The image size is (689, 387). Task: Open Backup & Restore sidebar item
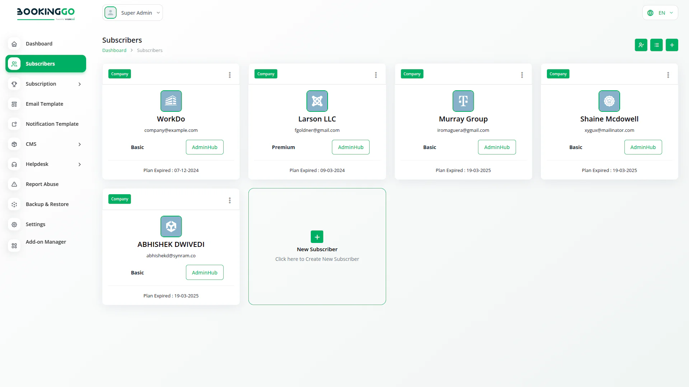[47, 204]
